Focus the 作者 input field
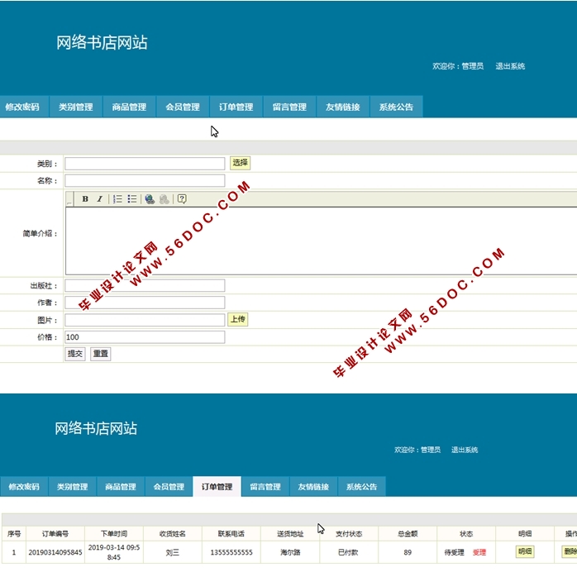 pyautogui.click(x=145, y=303)
